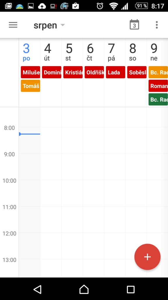
Task: Open the red Lada event
Action: [x=116, y=72]
